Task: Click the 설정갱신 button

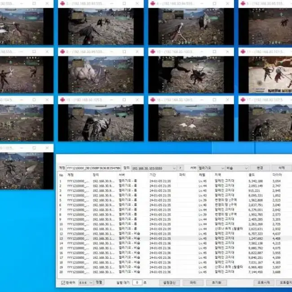Action: (169, 283)
